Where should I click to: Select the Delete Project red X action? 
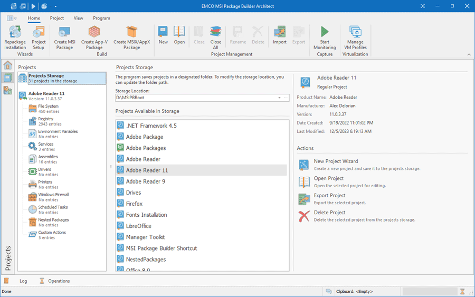304,216
